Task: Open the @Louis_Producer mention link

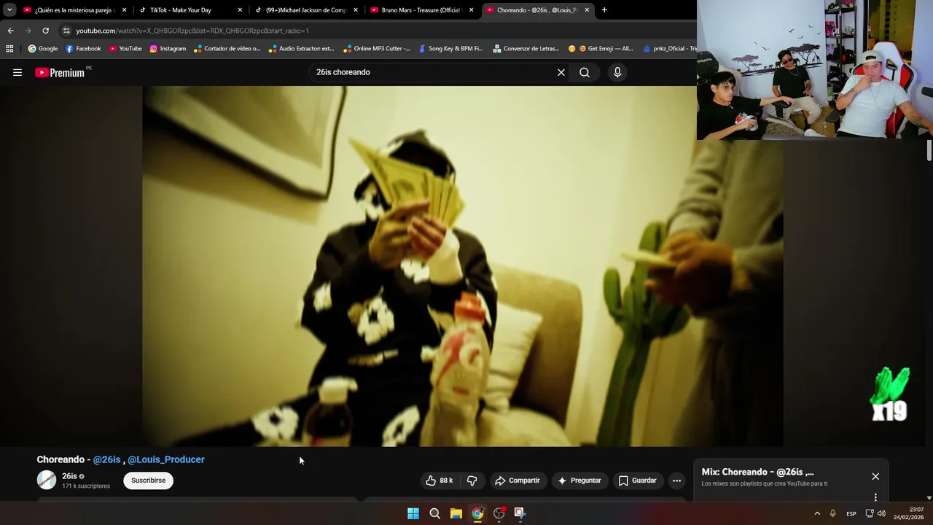Action: pyautogui.click(x=166, y=459)
